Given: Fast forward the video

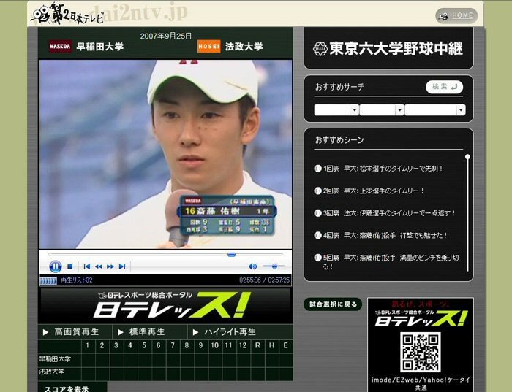Looking at the screenshot, I should pos(110,266).
